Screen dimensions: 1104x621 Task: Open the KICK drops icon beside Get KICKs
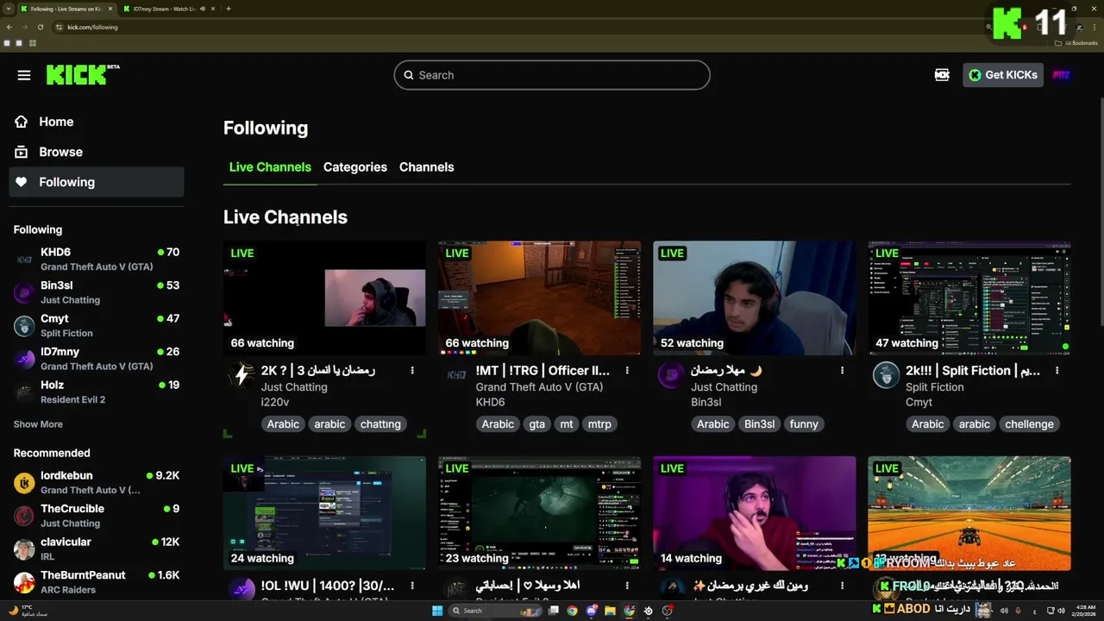tap(942, 75)
